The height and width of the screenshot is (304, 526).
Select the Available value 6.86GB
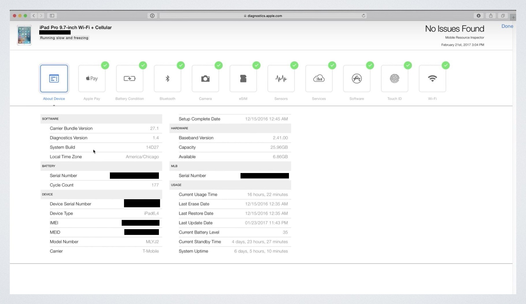coord(280,157)
